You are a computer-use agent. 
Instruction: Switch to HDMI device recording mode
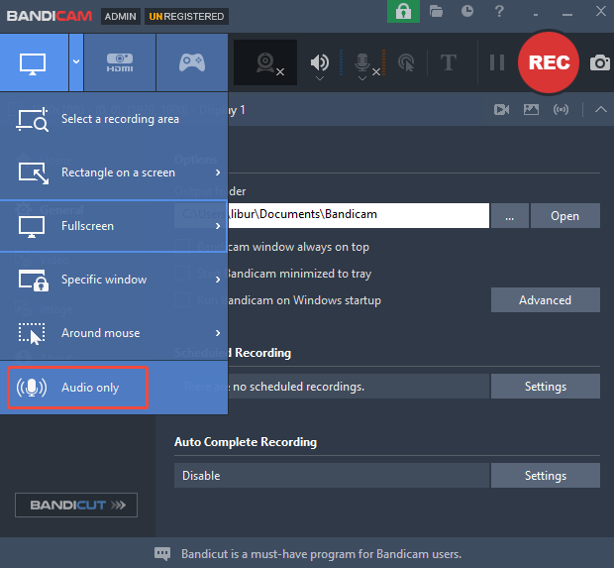(120, 62)
